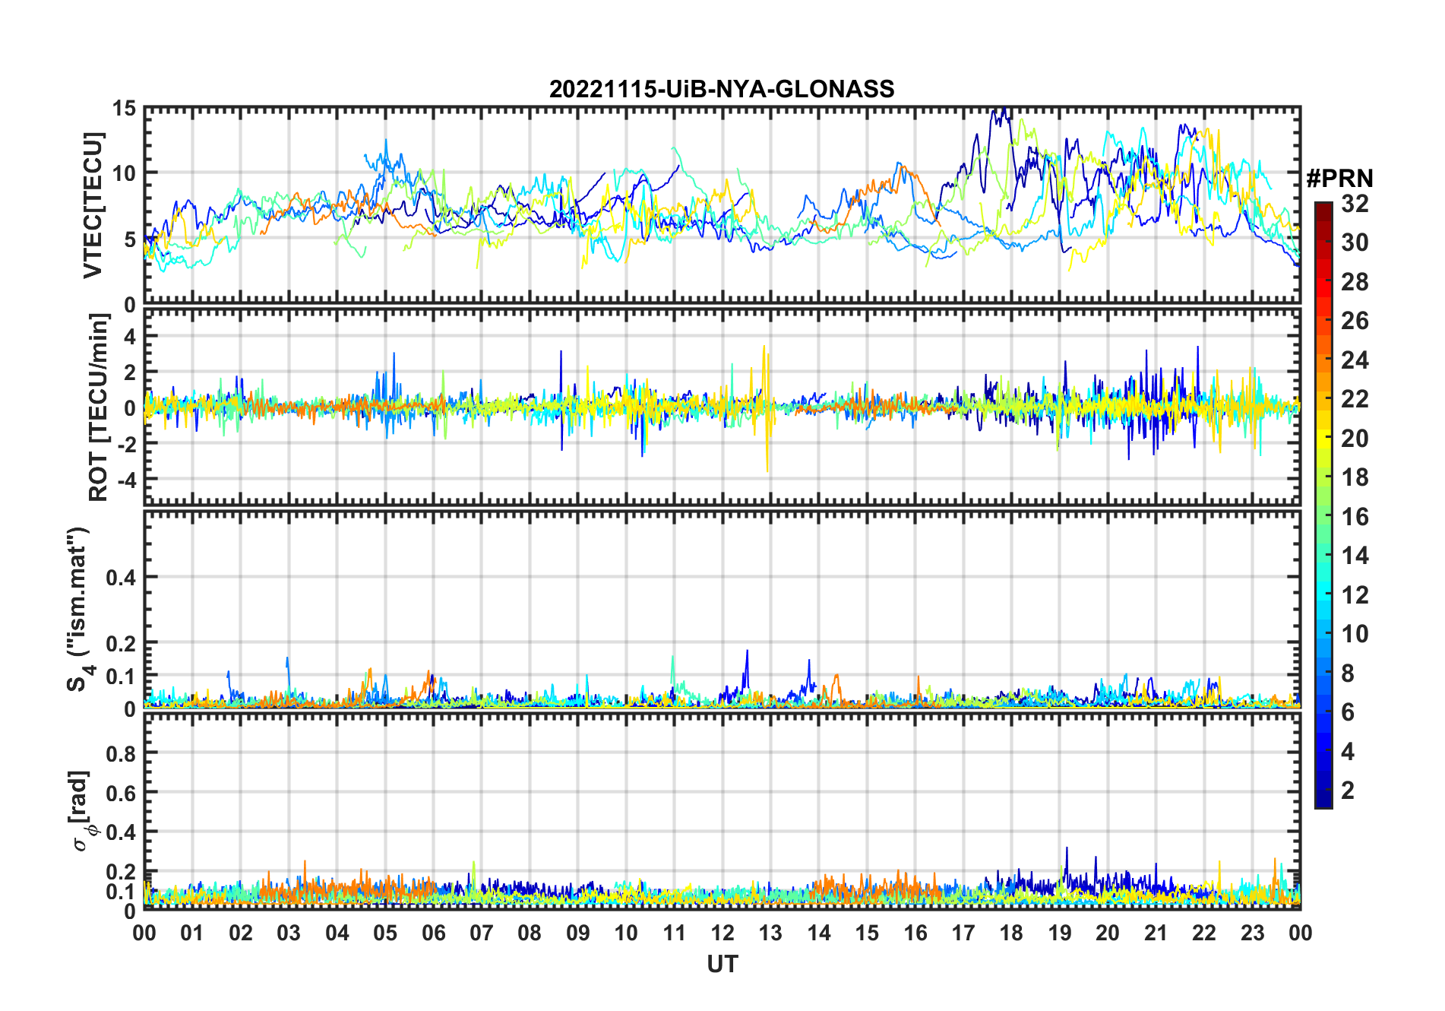Click the dark blue bottom of PRN colorbar

click(x=1323, y=800)
